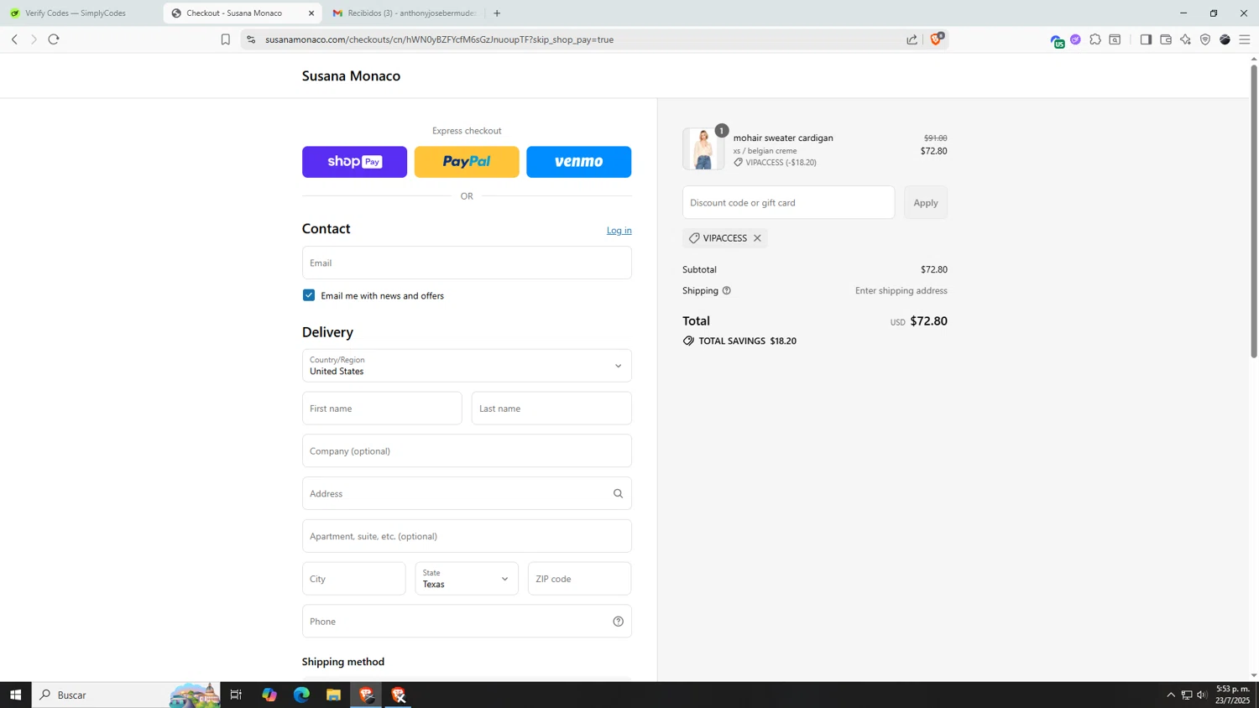The width and height of the screenshot is (1259, 708).
Task: Remove VIPACCESS discount code
Action: click(x=757, y=238)
